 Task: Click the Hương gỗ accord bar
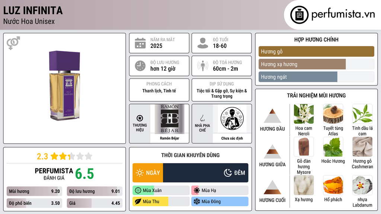(x=316, y=51)
